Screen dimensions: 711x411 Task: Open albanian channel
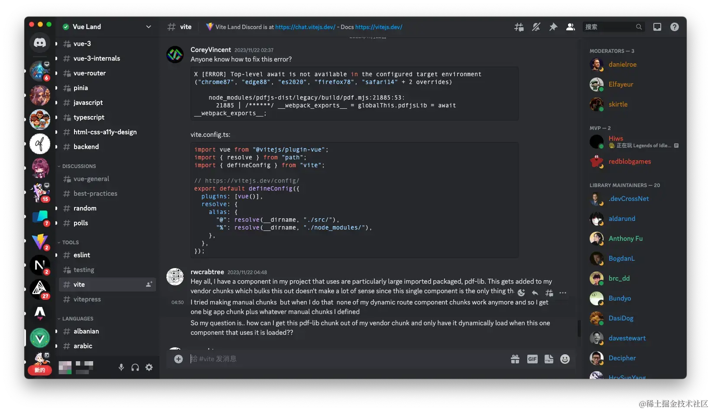point(107,331)
